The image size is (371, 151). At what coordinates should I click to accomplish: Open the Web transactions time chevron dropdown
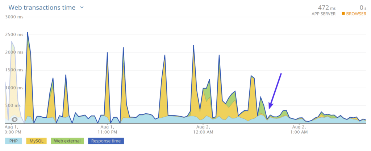82,7
